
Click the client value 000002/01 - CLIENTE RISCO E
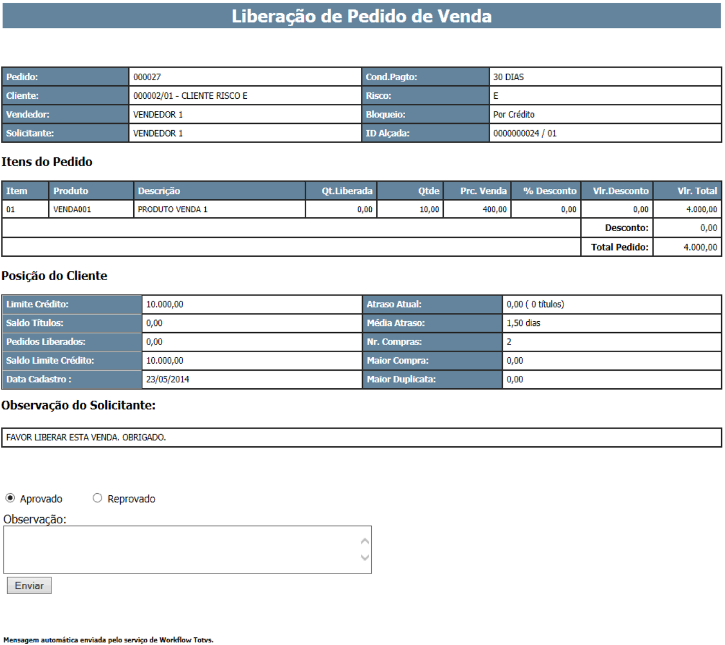click(190, 96)
